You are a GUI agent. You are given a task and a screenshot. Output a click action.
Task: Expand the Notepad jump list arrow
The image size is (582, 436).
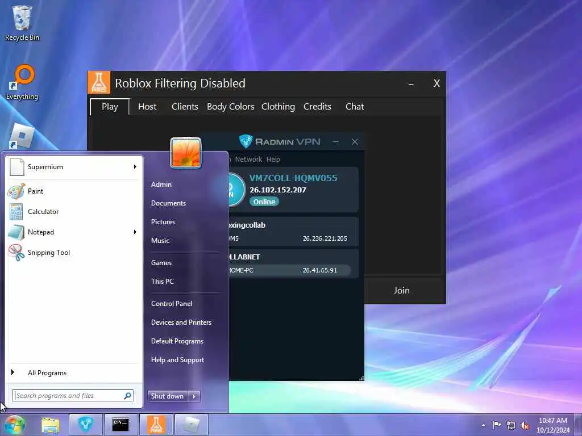click(x=135, y=232)
